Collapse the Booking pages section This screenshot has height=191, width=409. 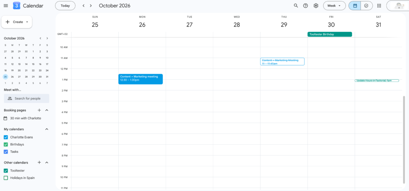click(47, 110)
